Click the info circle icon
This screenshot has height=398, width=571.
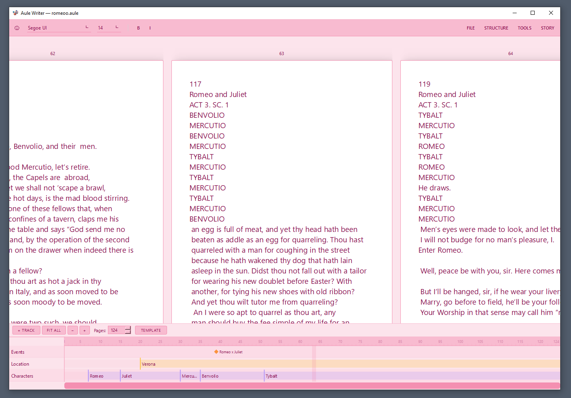point(17,28)
